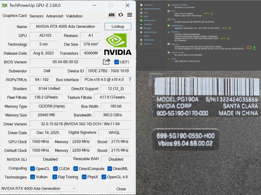
Task: Click the Audio speaker icon in Speccy sidebar
Action: pyautogui.click(x=141, y=36)
